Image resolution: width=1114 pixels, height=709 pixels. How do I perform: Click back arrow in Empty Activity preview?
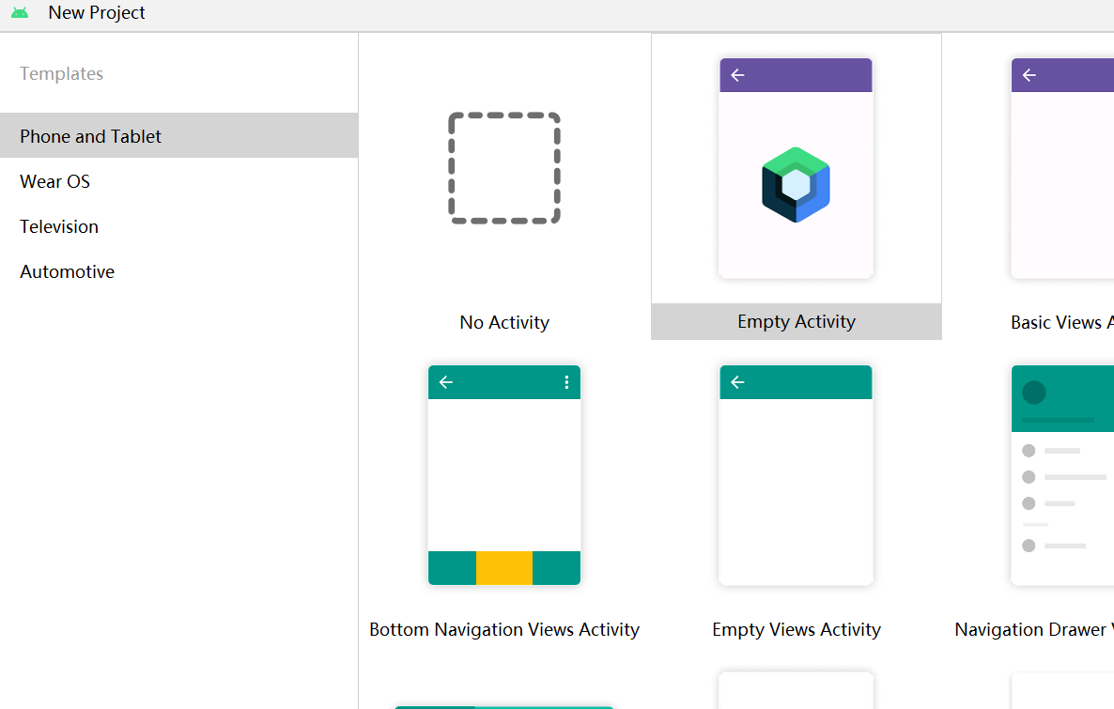737,75
